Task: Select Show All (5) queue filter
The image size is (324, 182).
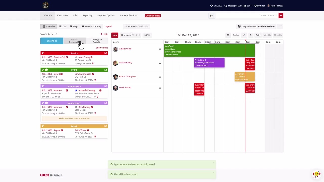Action: click(x=52, y=41)
